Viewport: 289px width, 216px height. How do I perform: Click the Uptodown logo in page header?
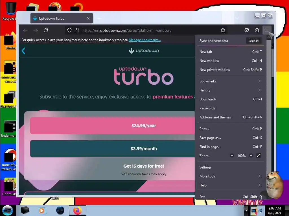click(x=144, y=51)
